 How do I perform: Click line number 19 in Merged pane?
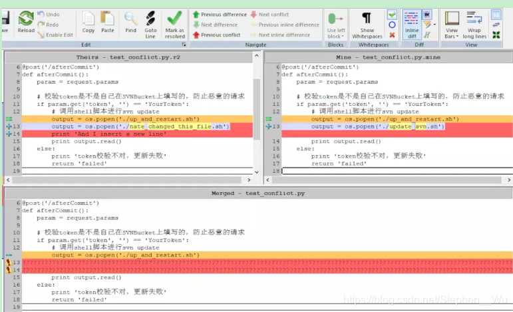click(17, 307)
